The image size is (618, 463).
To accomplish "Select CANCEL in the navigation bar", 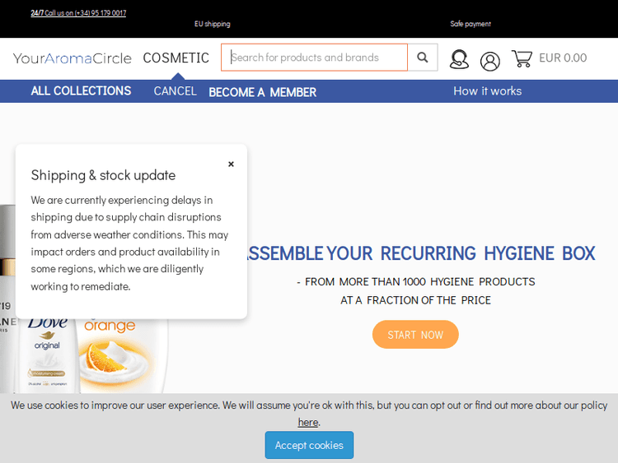I will coord(175,91).
